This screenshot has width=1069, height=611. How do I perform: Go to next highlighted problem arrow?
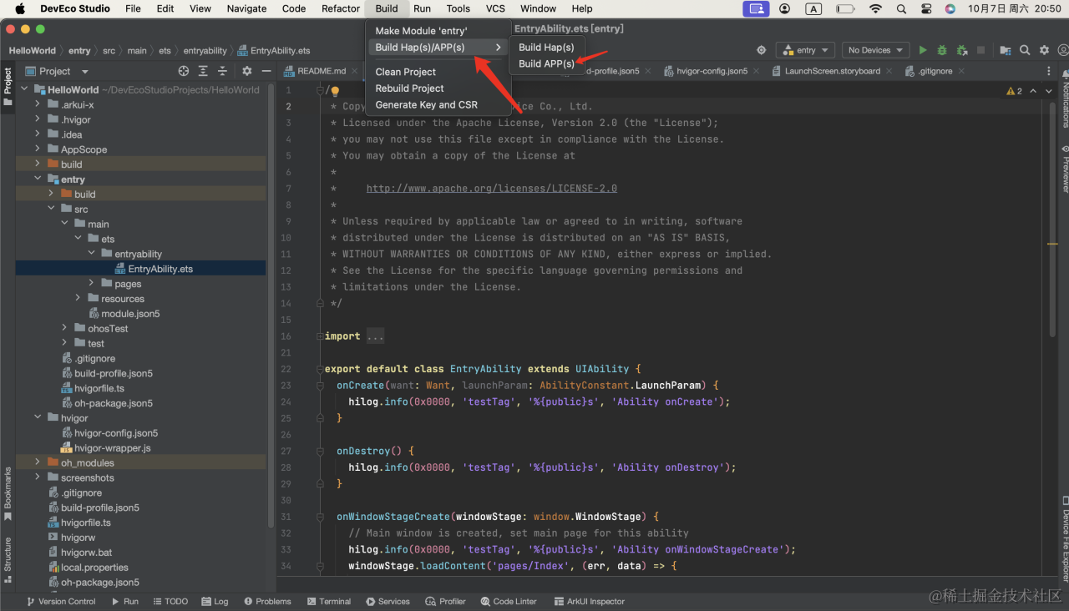(x=1048, y=91)
